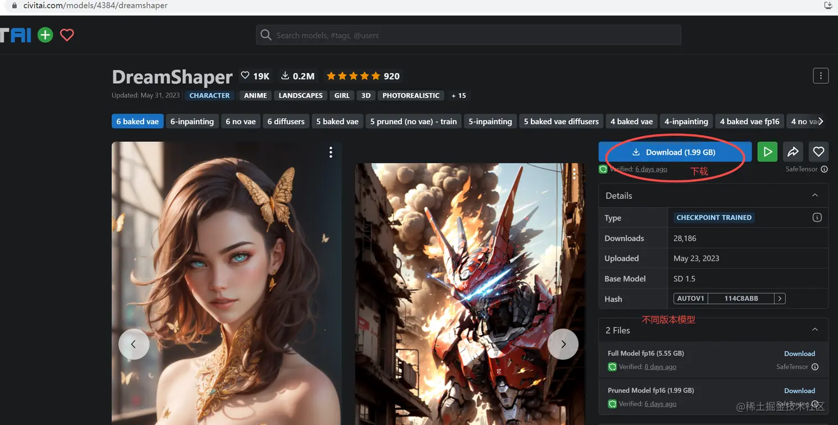The width and height of the screenshot is (838, 425).
Task: Click the CHARACTER tag
Action: (x=209, y=96)
